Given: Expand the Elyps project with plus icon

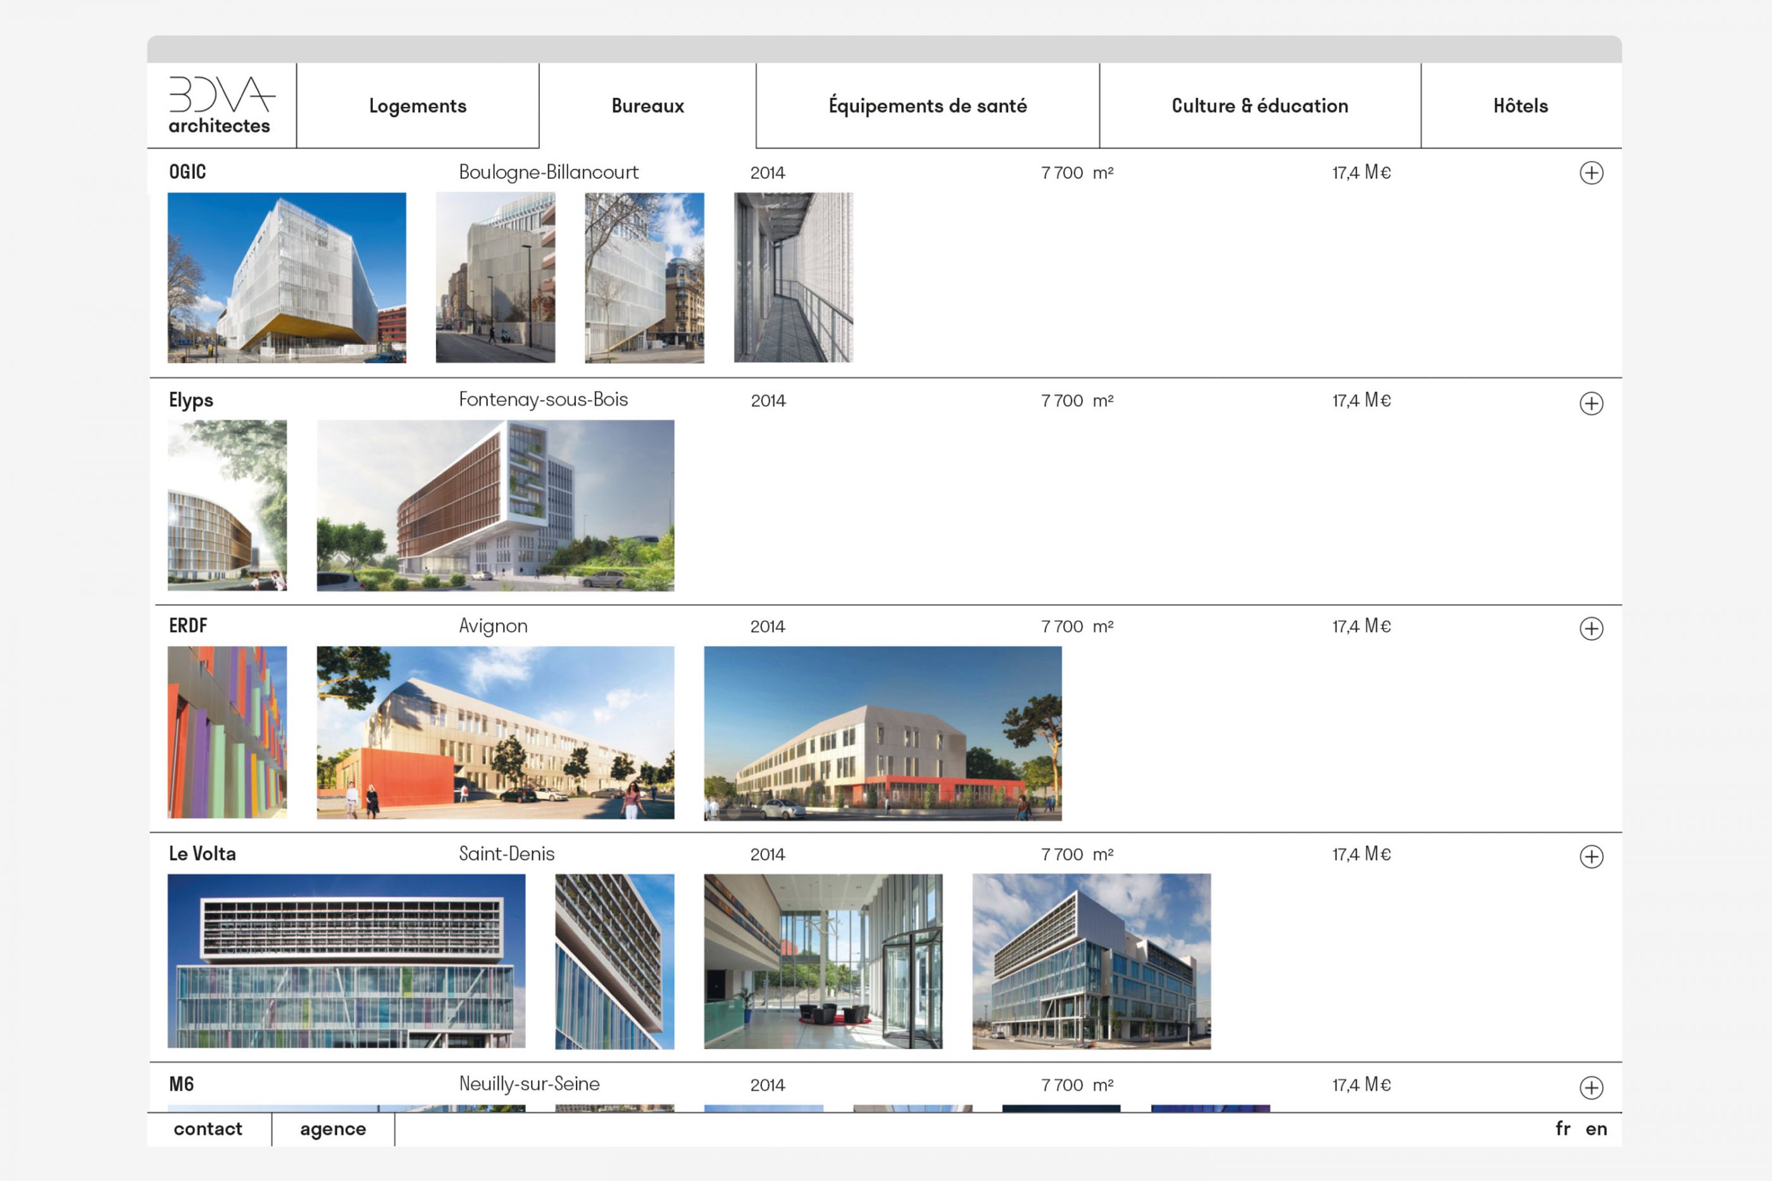Looking at the screenshot, I should pos(1591,403).
